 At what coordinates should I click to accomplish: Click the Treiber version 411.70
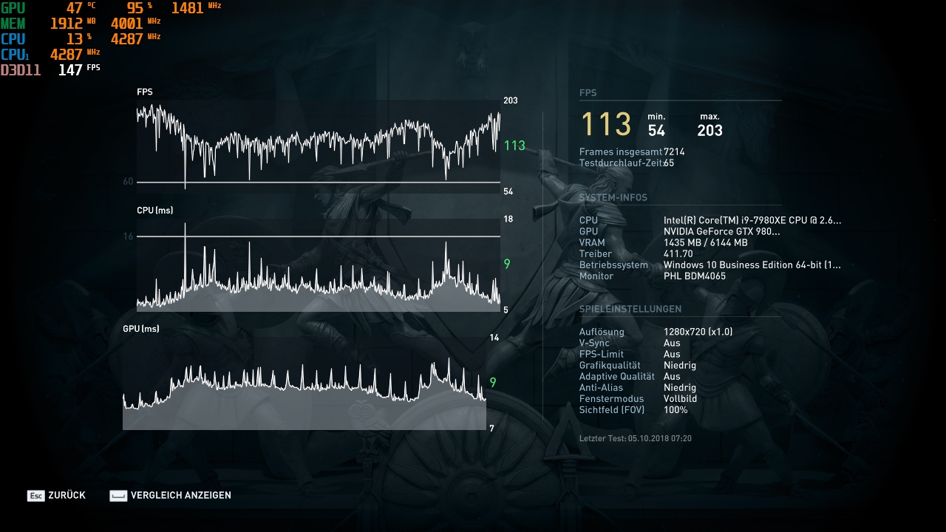point(678,253)
